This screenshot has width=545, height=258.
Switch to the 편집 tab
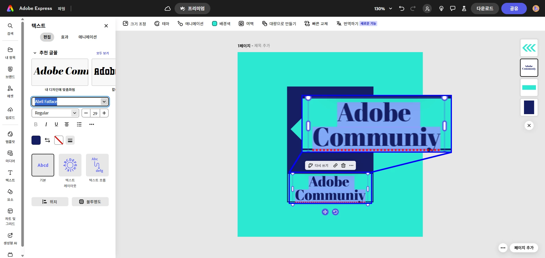47,37
